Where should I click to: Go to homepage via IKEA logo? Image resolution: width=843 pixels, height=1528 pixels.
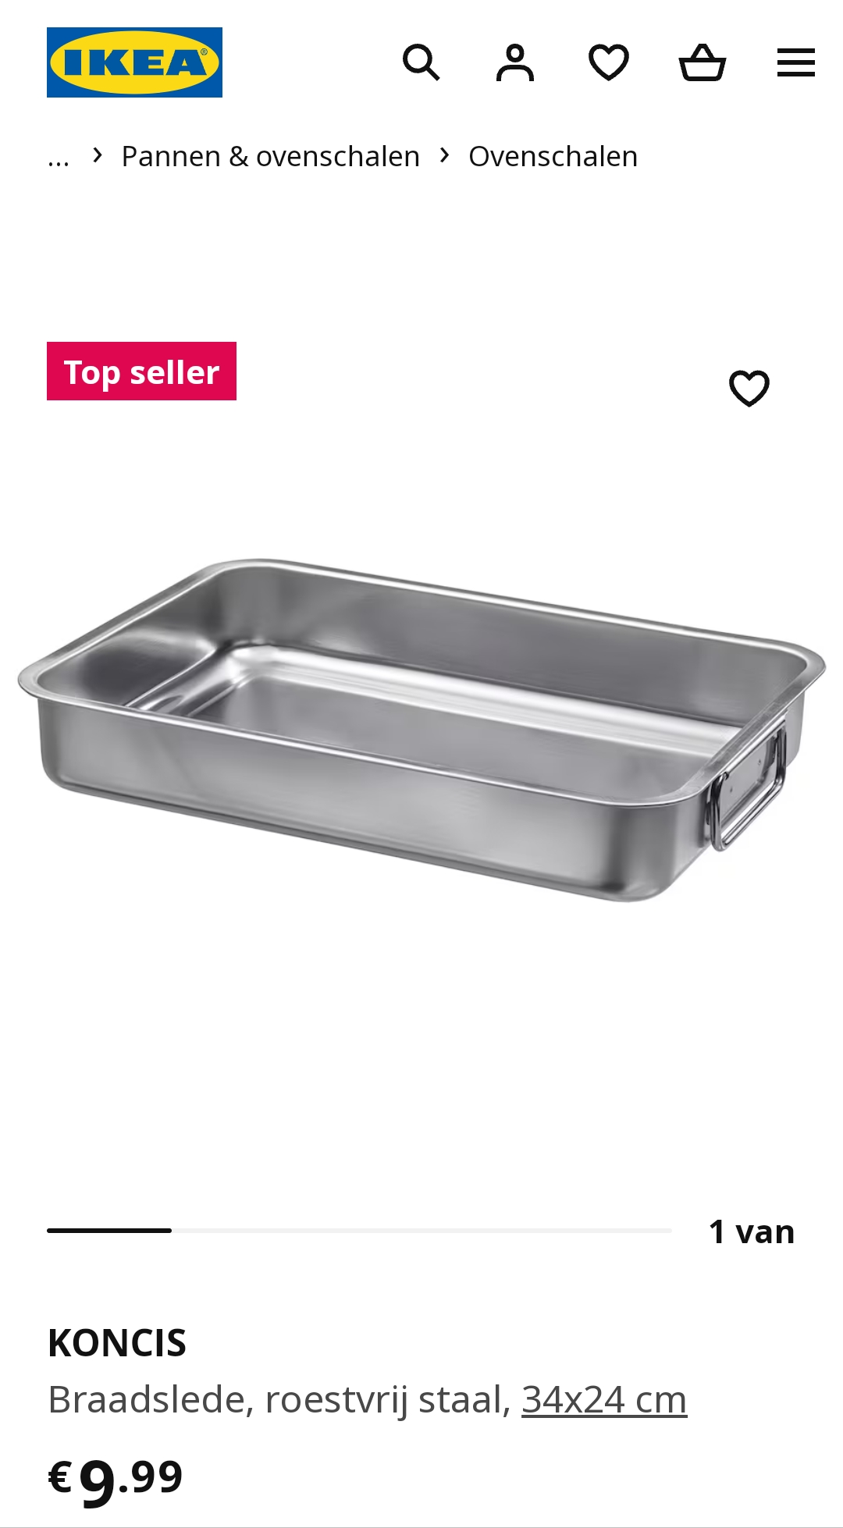[134, 62]
